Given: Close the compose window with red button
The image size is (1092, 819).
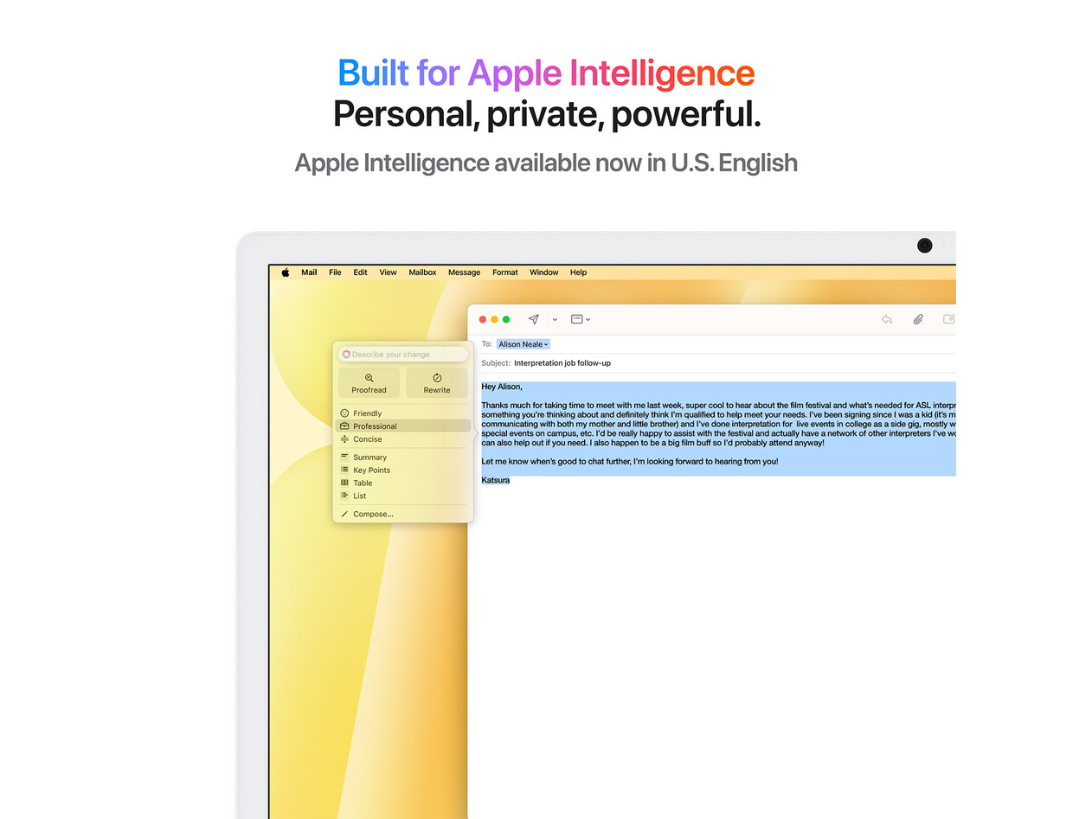Looking at the screenshot, I should (x=483, y=320).
